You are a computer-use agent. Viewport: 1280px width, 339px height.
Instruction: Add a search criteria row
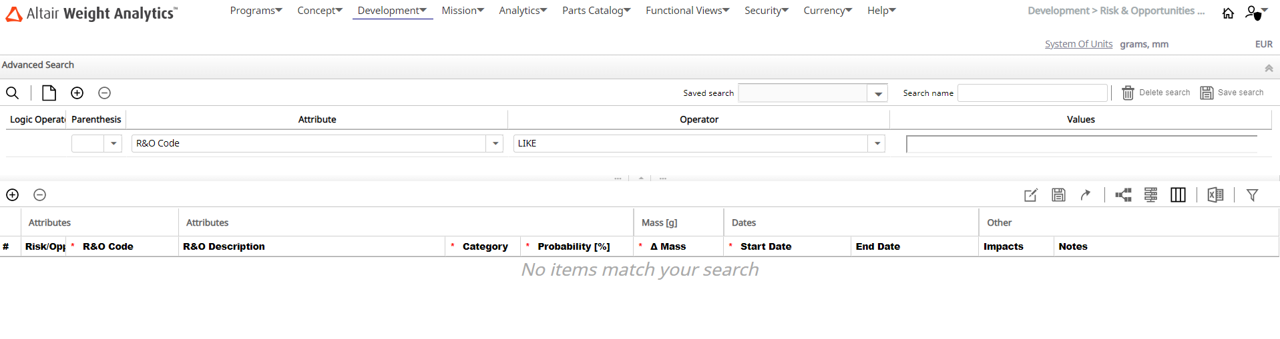[x=77, y=93]
